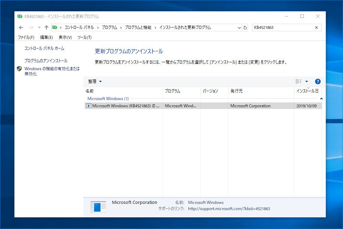343x229 pixels.
Task: Maximize the KB4521863 window
Action: pyautogui.click(x=302, y=16)
